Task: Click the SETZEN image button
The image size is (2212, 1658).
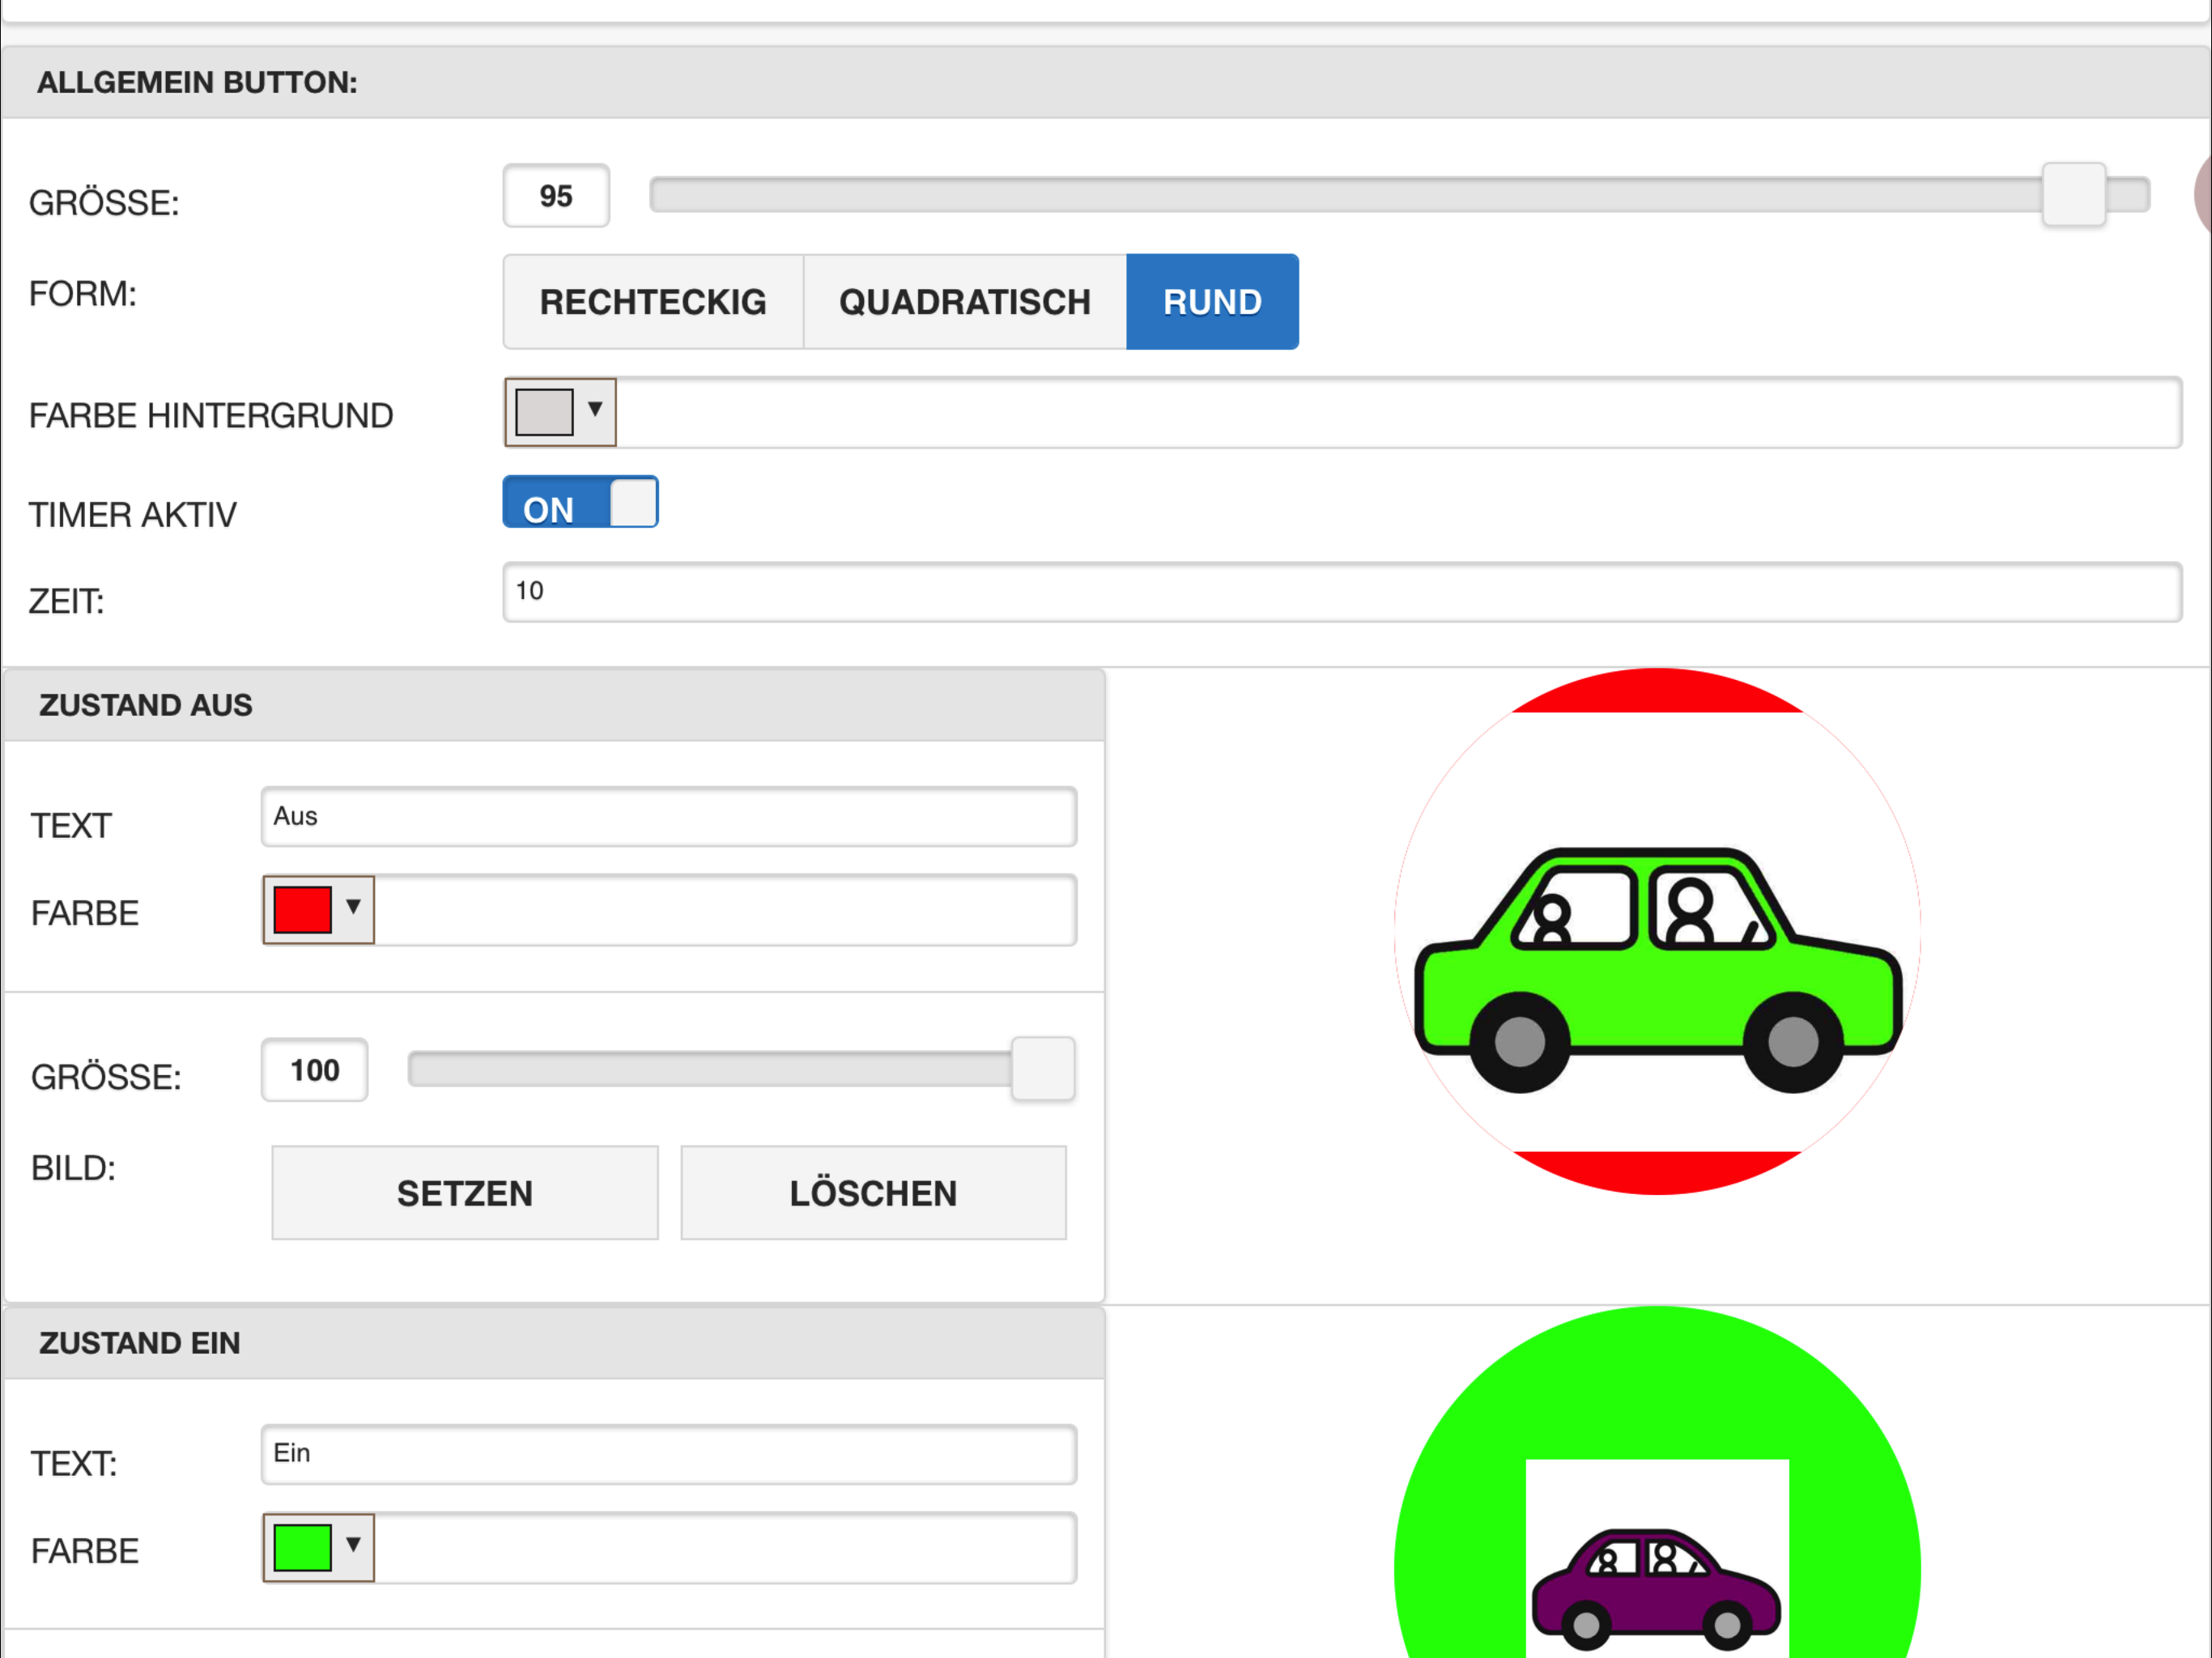Action: 465,1193
